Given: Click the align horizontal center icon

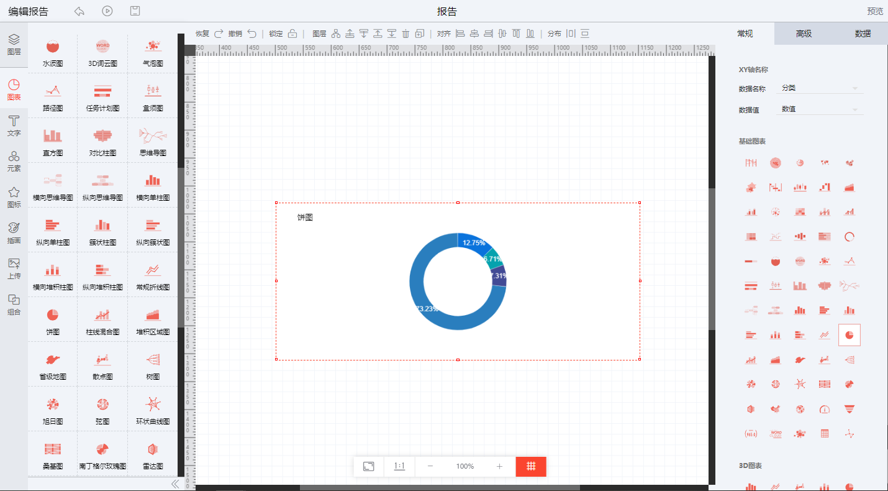Looking at the screenshot, I should (x=474, y=34).
